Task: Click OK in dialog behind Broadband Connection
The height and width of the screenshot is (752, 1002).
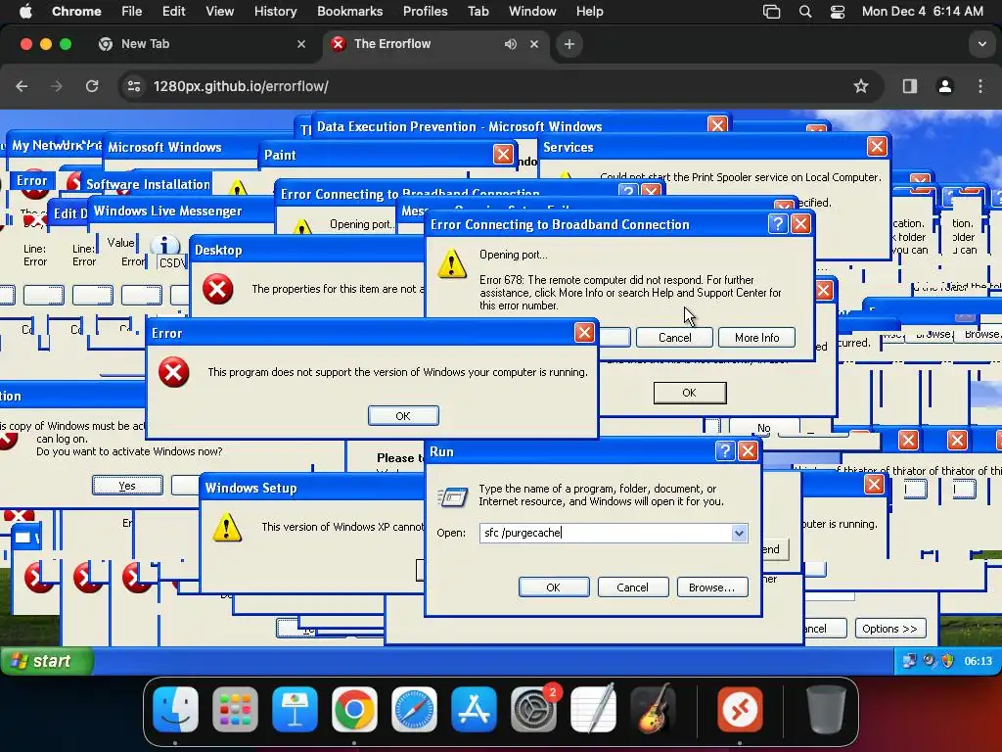Action: [690, 393]
